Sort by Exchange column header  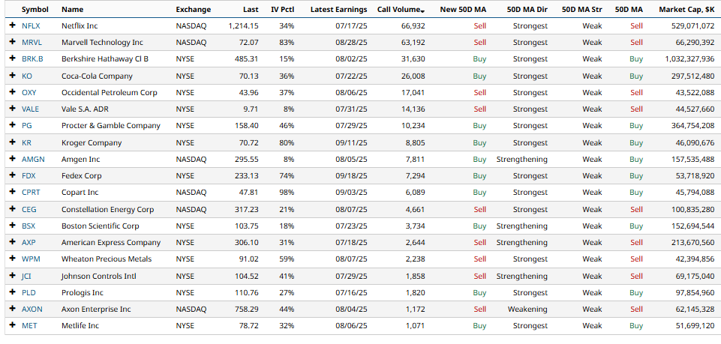click(x=193, y=9)
